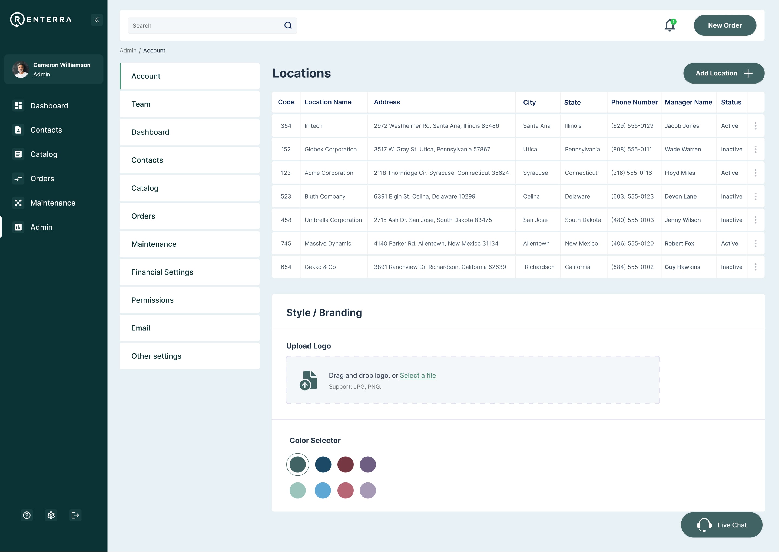Click the Contacts icon in left sidebar

tap(18, 130)
